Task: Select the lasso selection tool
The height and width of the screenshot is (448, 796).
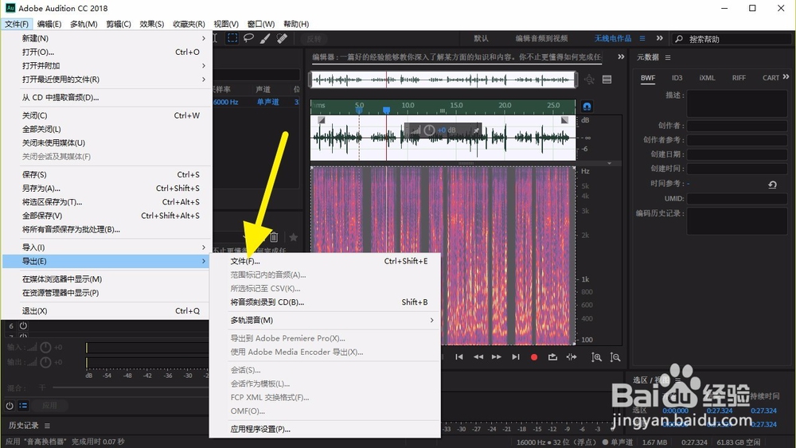Action: 248,38
